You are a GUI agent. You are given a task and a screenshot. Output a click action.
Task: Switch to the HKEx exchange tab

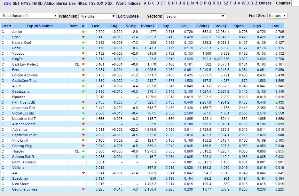coord(82,4)
